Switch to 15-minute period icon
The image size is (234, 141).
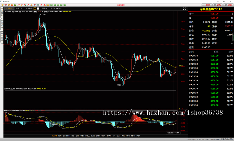point(58,5)
